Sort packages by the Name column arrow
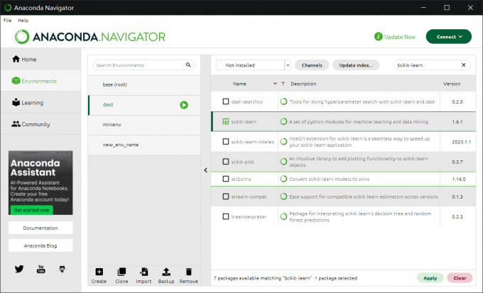The image size is (483, 293). coord(275,84)
